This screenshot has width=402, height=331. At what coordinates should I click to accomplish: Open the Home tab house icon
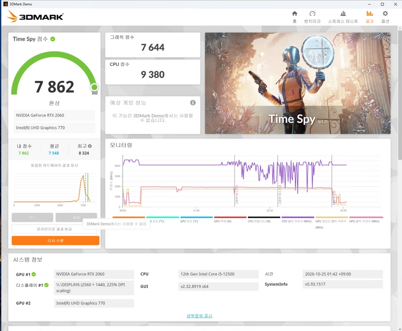coord(295,14)
